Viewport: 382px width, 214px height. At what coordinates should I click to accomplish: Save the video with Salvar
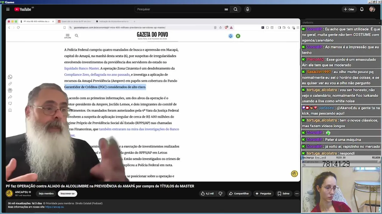pos(284,193)
